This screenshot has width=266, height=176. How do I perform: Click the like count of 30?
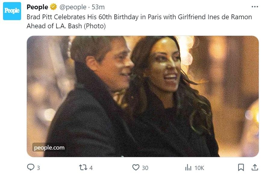[145, 168]
